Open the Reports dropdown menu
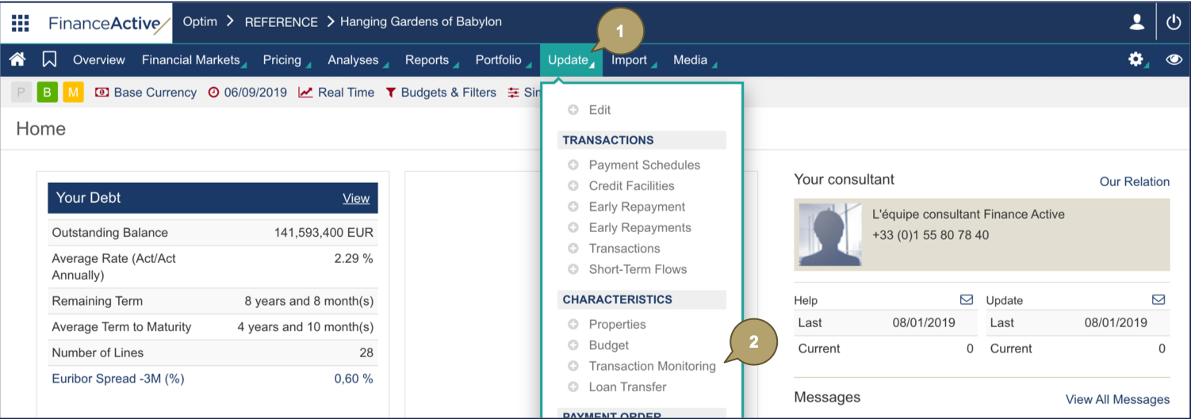 point(427,60)
